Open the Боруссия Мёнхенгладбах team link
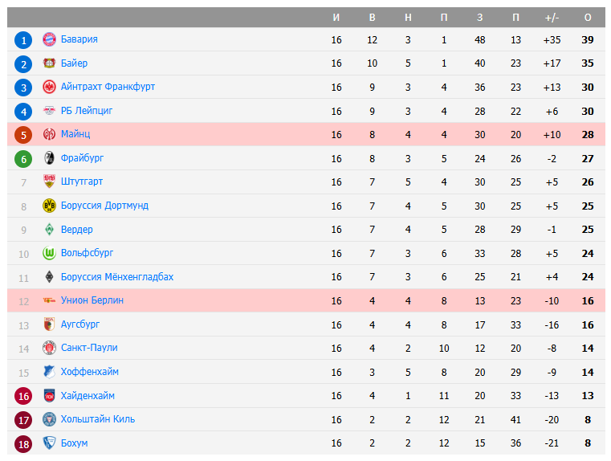This screenshot has height=461, width=611. tap(116, 277)
